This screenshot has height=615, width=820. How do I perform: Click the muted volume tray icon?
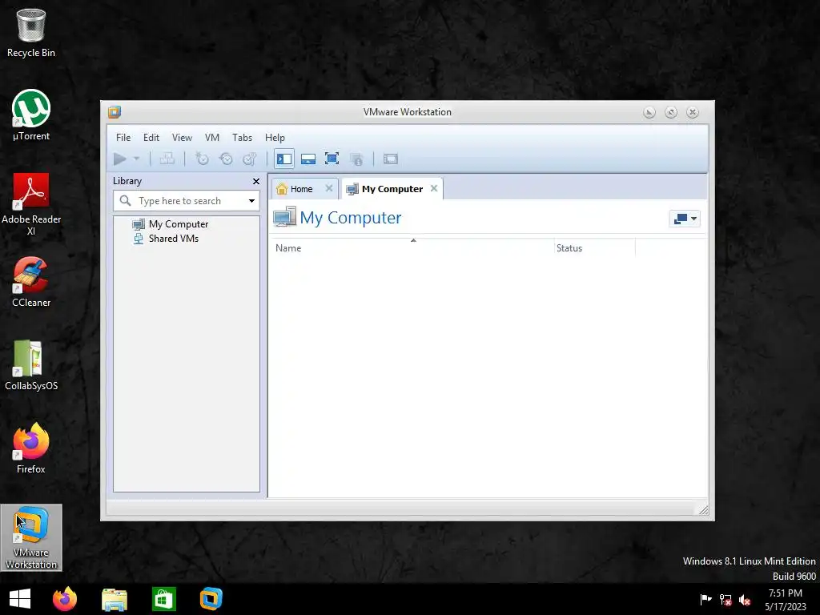pyautogui.click(x=745, y=600)
